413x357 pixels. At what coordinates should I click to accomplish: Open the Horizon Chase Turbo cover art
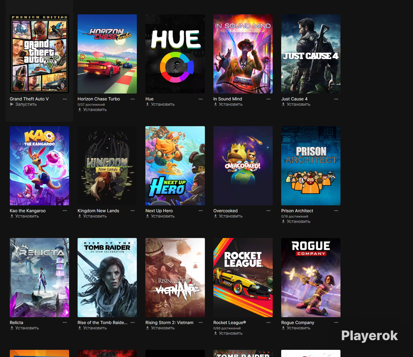click(x=107, y=54)
